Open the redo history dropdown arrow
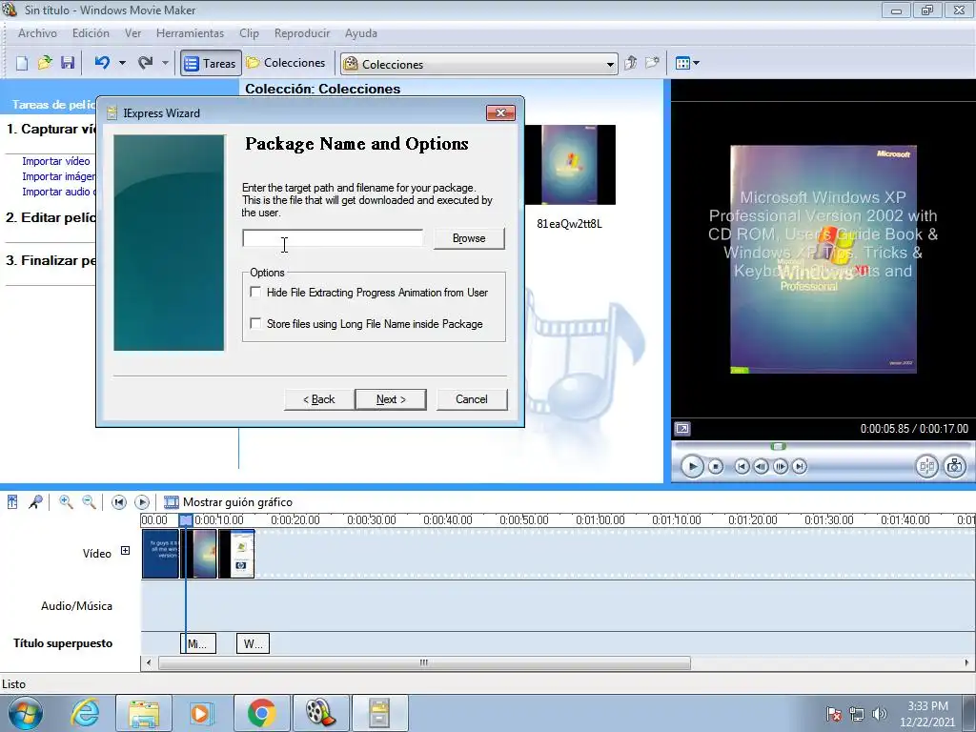This screenshot has height=732, width=976. point(165,63)
